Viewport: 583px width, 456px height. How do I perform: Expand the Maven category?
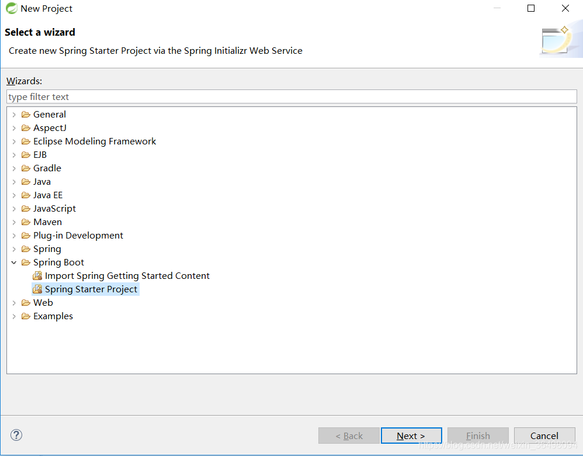14,222
